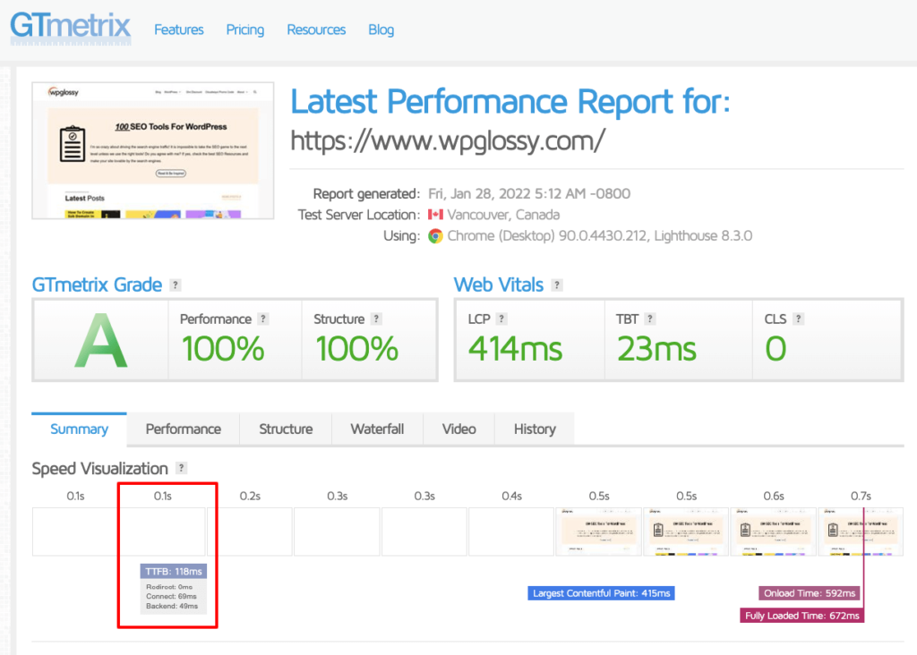This screenshot has height=655, width=917.
Task: Click the wpglossy site screenshot thumbnail
Action: click(152, 150)
